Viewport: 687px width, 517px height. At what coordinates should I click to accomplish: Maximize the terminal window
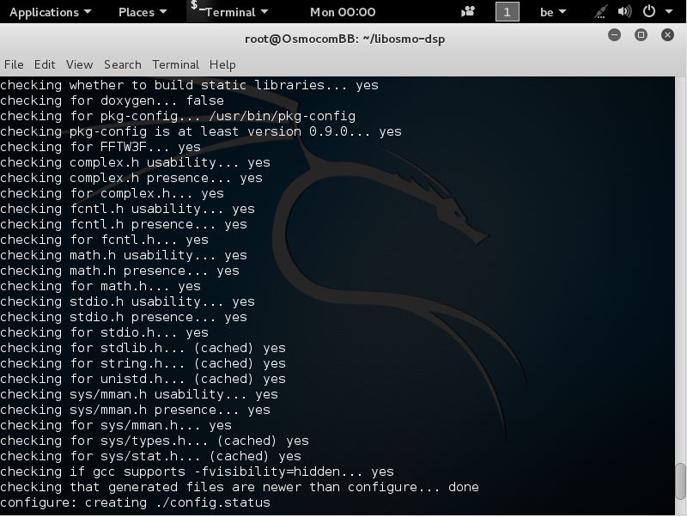pos(641,35)
